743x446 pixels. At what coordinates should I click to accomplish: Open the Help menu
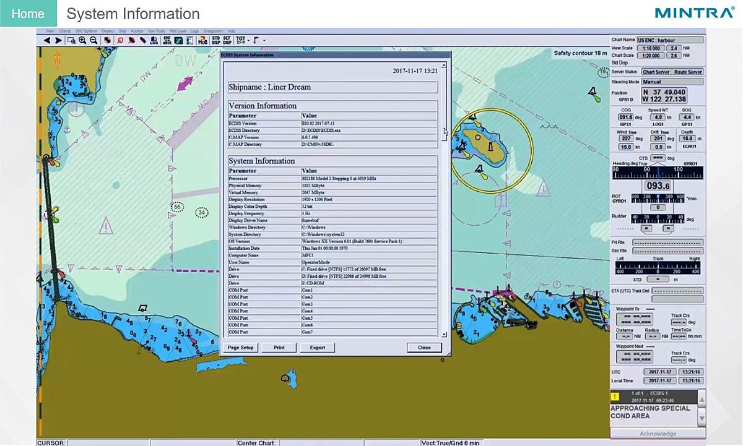[x=231, y=31]
